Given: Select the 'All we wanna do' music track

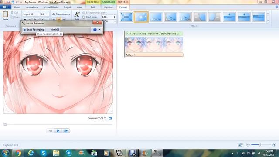Looking at the screenshot, I should point(154,34).
